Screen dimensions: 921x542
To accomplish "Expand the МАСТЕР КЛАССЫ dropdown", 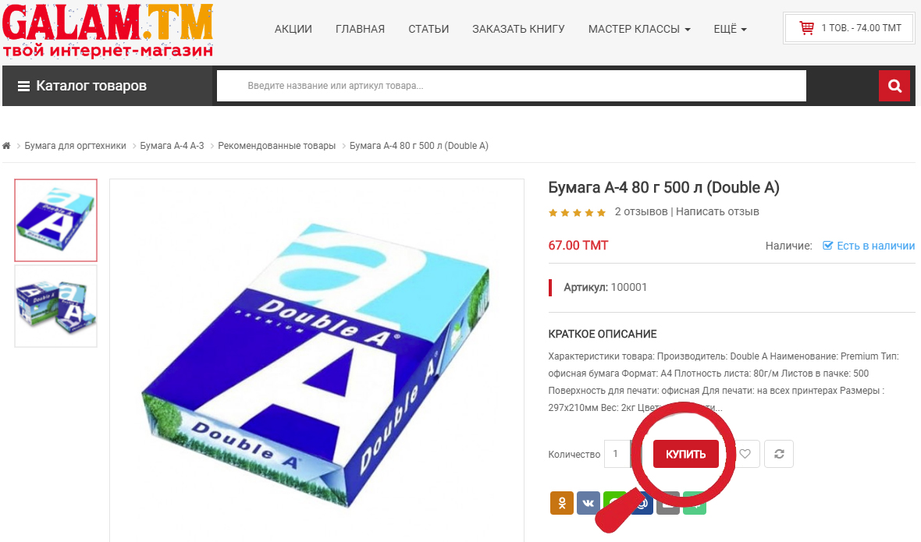I will click(639, 29).
